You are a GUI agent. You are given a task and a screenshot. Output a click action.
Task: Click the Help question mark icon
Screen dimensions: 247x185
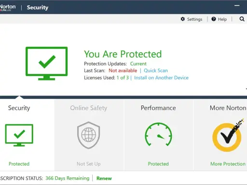pyautogui.click(x=214, y=19)
